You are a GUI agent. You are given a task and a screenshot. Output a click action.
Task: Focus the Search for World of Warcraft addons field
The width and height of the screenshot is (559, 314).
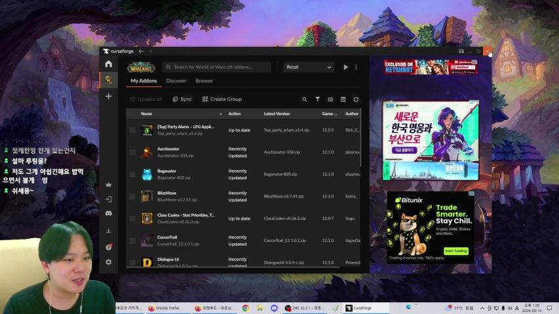tap(217, 67)
